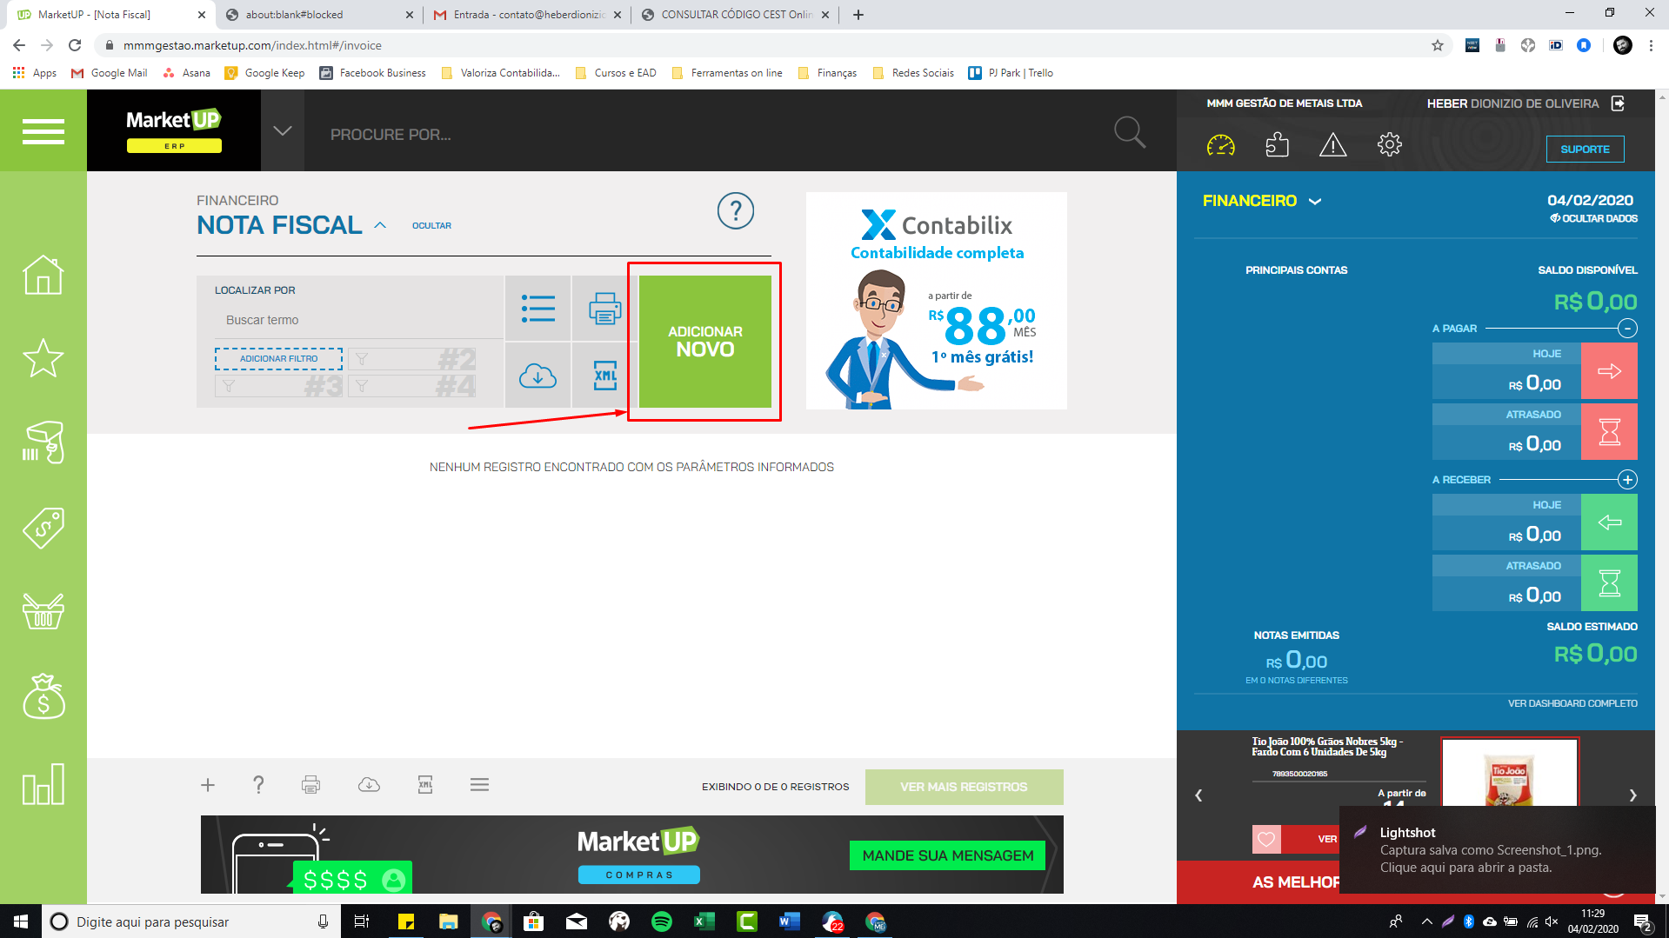Click the Contabilix advertisement banner
1669x938 pixels.
tap(936, 301)
